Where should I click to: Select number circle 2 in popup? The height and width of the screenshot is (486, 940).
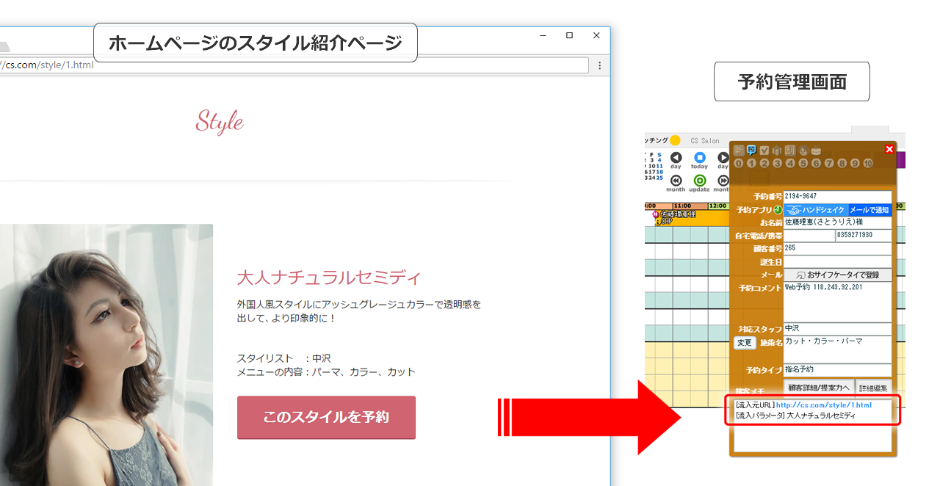pos(764,163)
